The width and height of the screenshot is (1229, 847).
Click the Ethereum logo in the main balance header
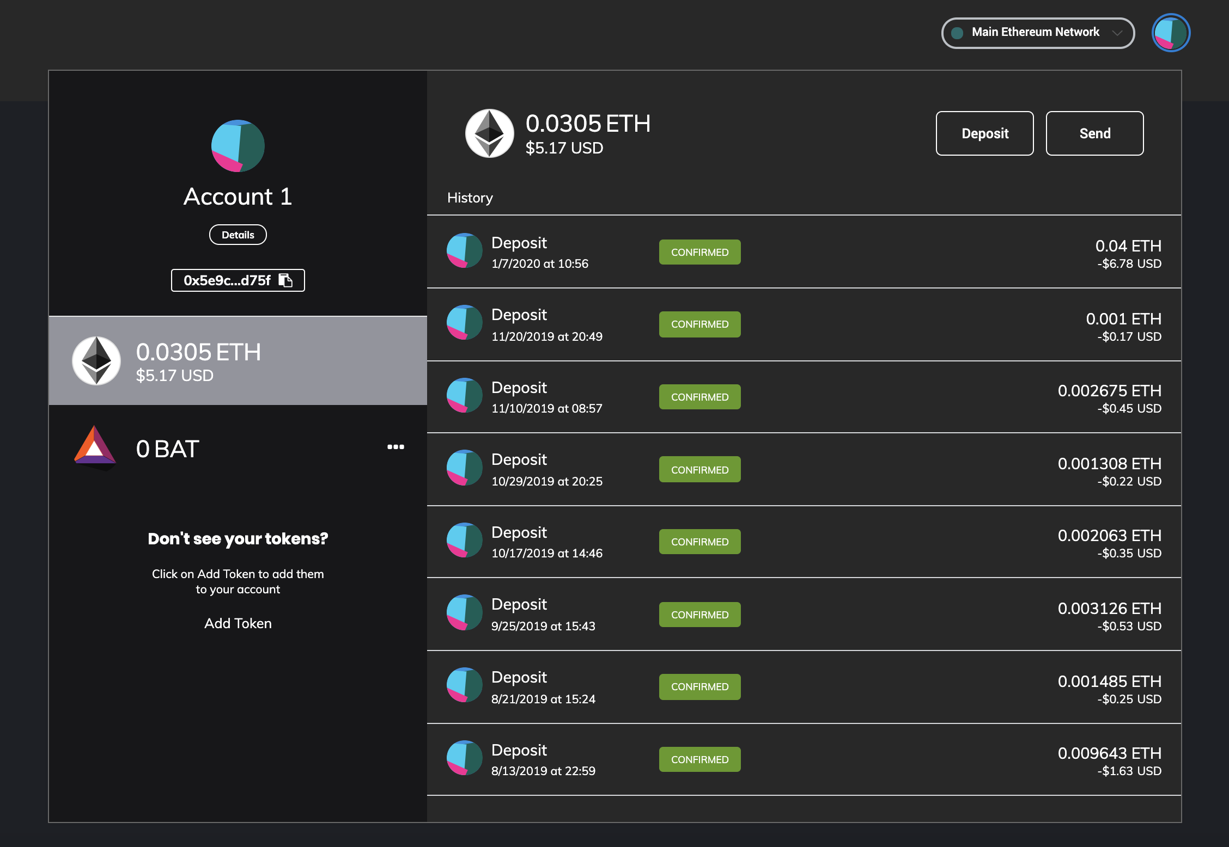click(x=489, y=133)
